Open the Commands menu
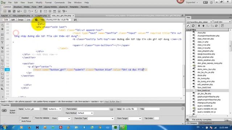 tap(59, 3)
